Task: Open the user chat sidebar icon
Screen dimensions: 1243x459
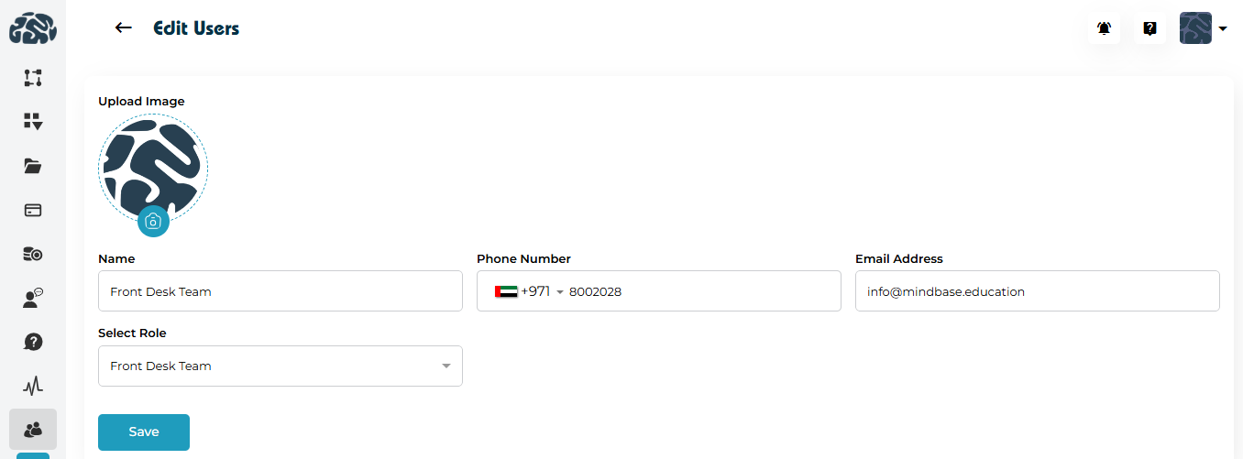Action: click(x=33, y=298)
